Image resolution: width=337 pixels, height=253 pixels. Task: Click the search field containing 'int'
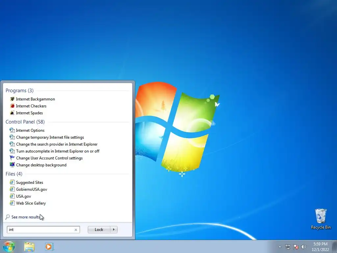[43, 230]
